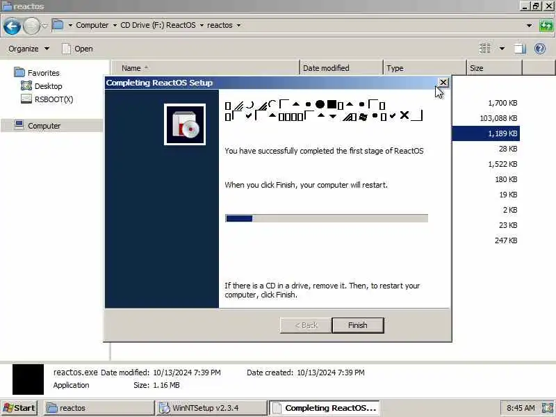Open Explorer help question mark icon
Viewport: 556px width, 417px height.
[540, 48]
